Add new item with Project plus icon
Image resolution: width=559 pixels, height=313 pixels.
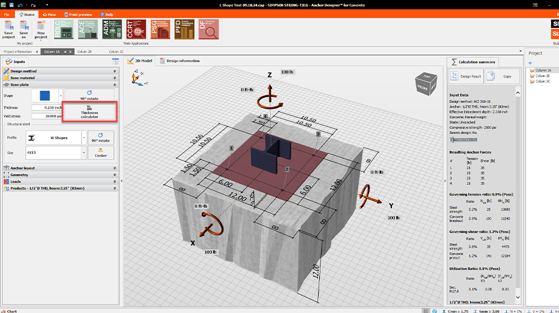tap(530, 63)
